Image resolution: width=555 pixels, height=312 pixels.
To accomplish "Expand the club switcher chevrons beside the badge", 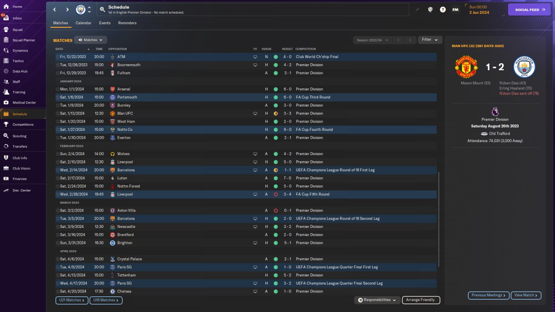I will [x=89, y=10].
